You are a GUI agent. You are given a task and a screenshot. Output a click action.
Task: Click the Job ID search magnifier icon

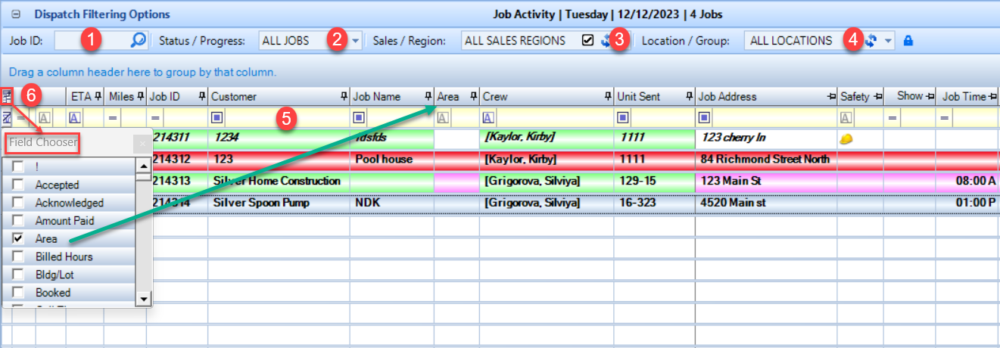[x=138, y=41]
